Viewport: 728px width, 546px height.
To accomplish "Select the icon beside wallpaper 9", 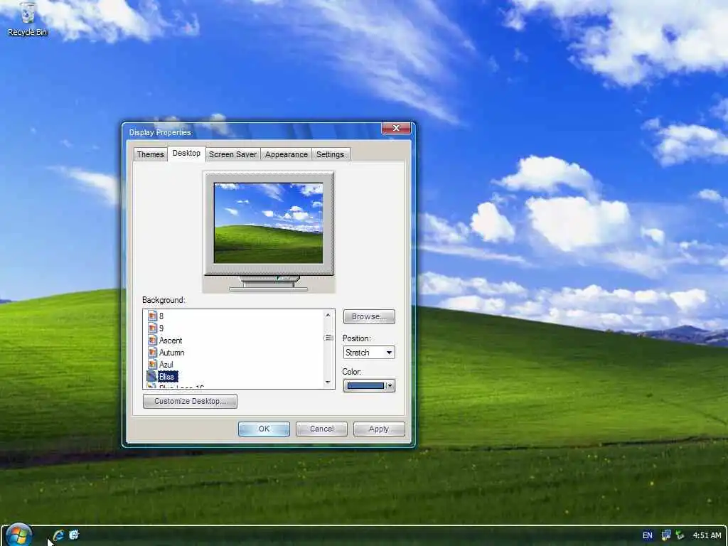I will [x=152, y=328].
